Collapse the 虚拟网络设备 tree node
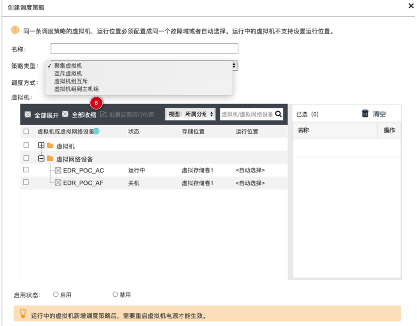417x326 pixels. pyautogui.click(x=41, y=158)
